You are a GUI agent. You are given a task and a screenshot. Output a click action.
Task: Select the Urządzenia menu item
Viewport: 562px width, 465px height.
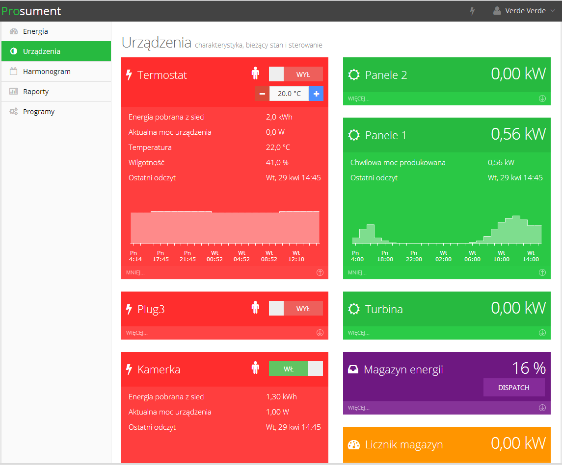(56, 51)
